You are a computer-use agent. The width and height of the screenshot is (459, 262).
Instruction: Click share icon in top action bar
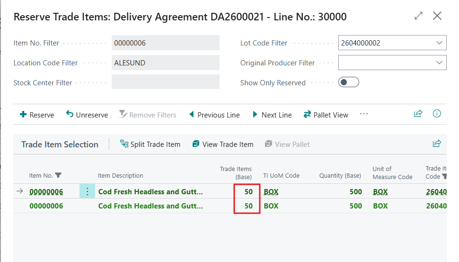click(x=418, y=114)
